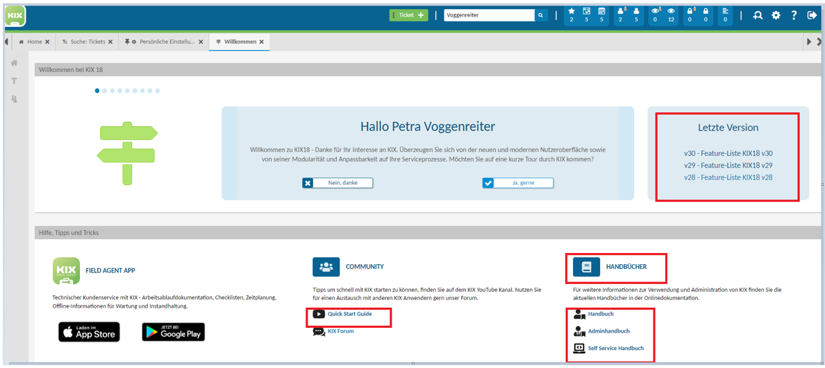This screenshot has height=368, width=825.
Task: Expand the tab list with right arrow
Action: (x=809, y=42)
